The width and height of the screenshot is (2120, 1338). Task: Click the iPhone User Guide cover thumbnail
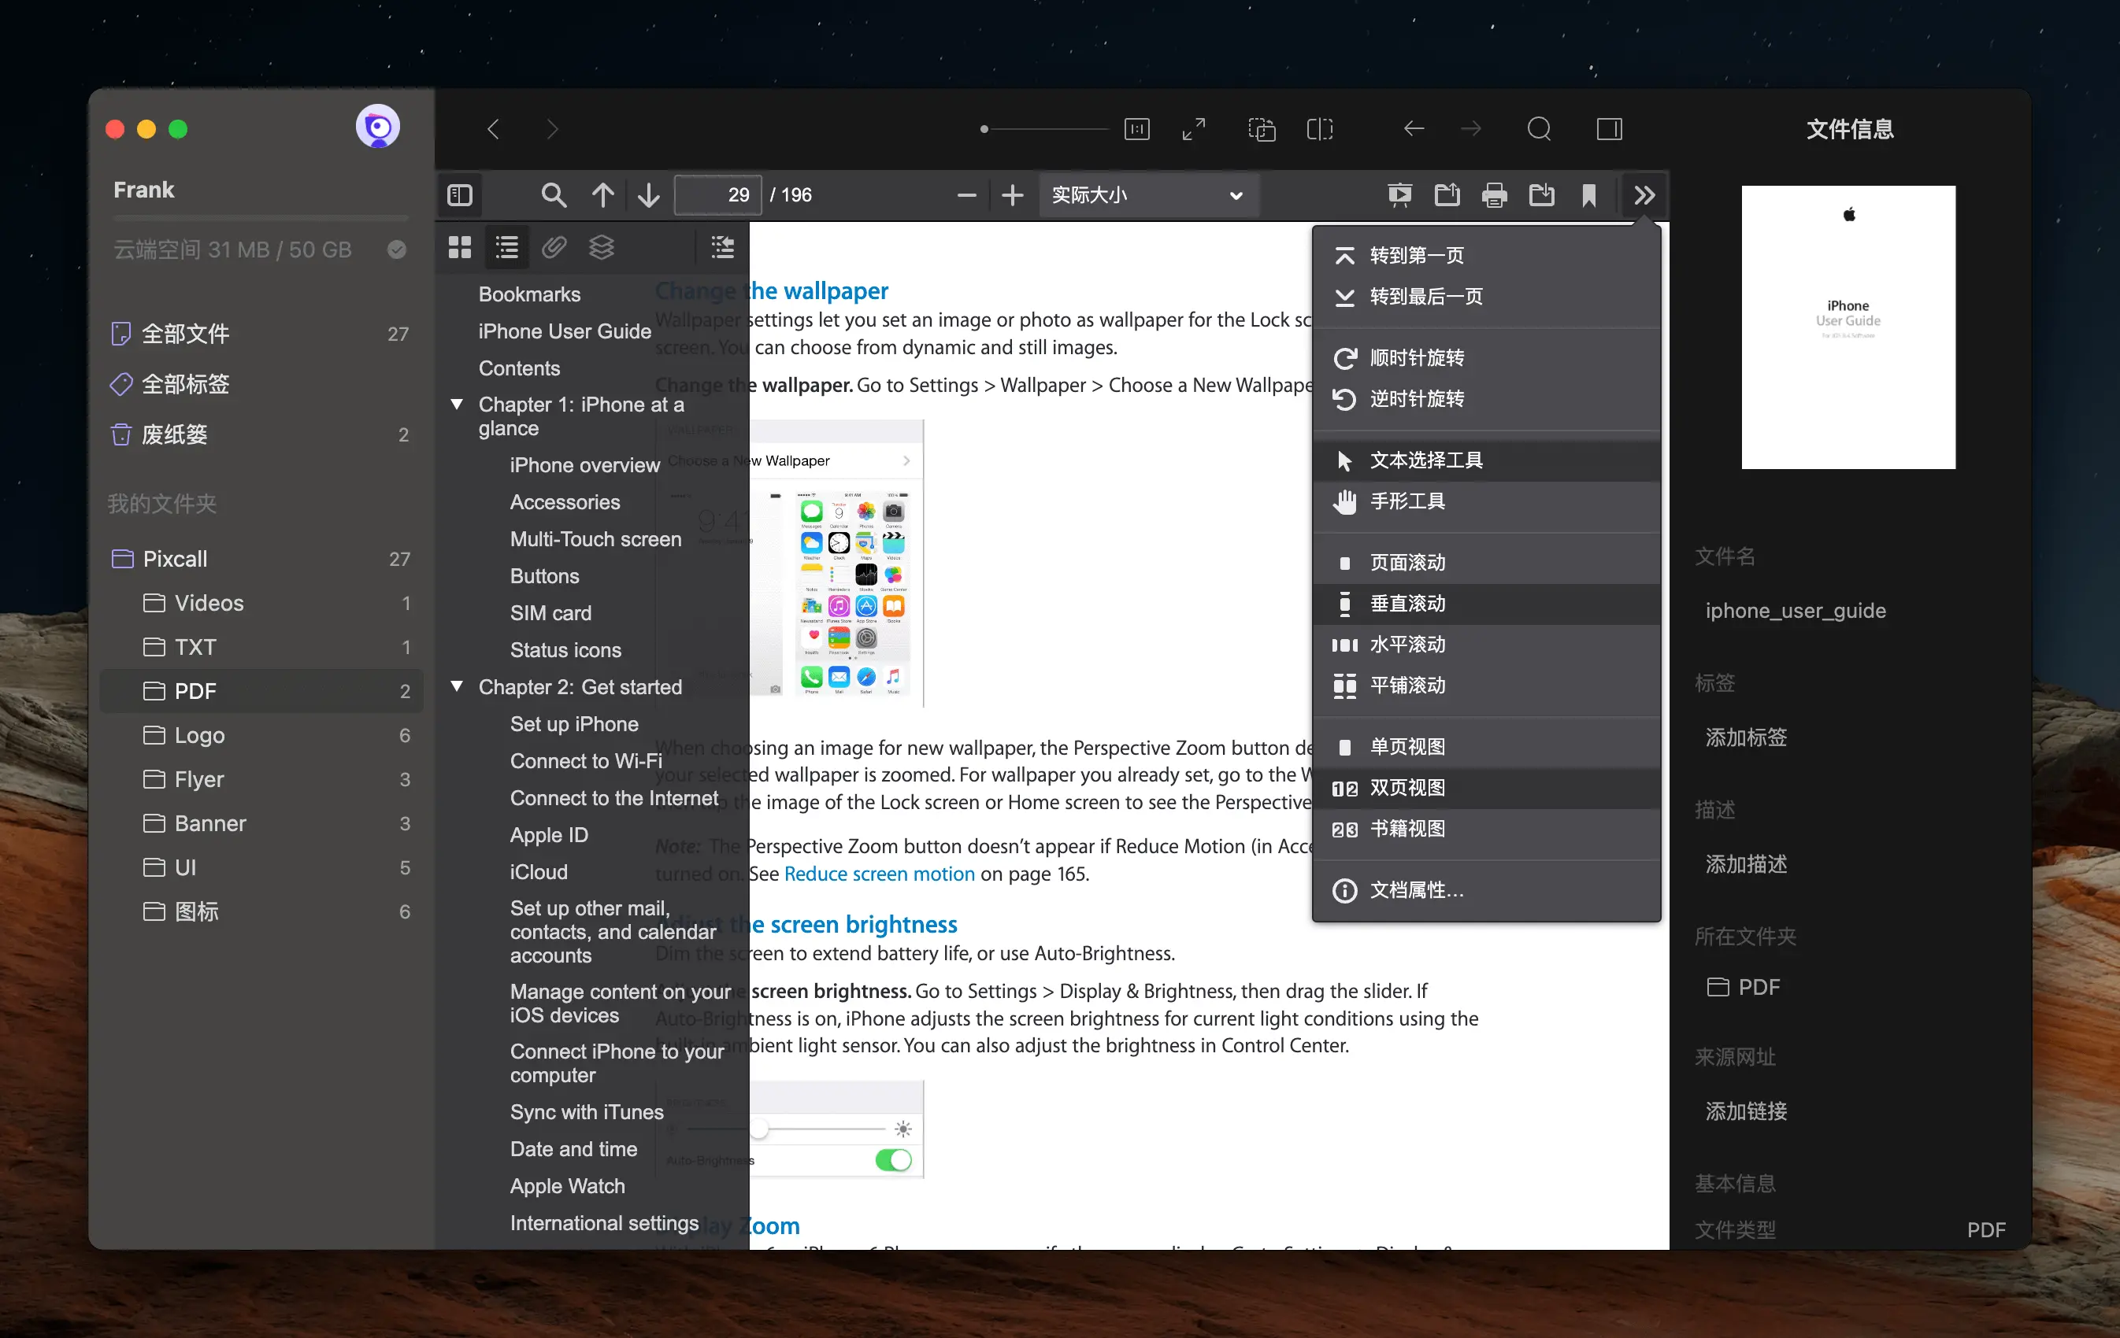(x=1848, y=327)
